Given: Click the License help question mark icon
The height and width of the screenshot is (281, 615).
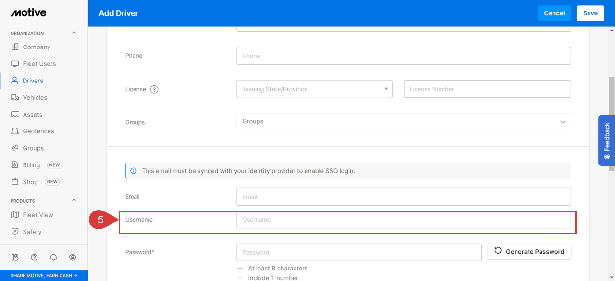Looking at the screenshot, I should 154,89.
